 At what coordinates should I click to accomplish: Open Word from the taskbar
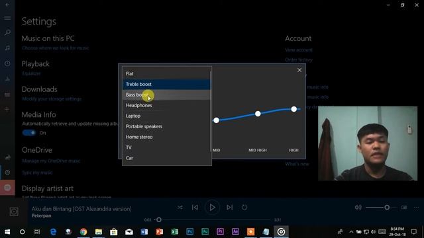click(x=144, y=232)
